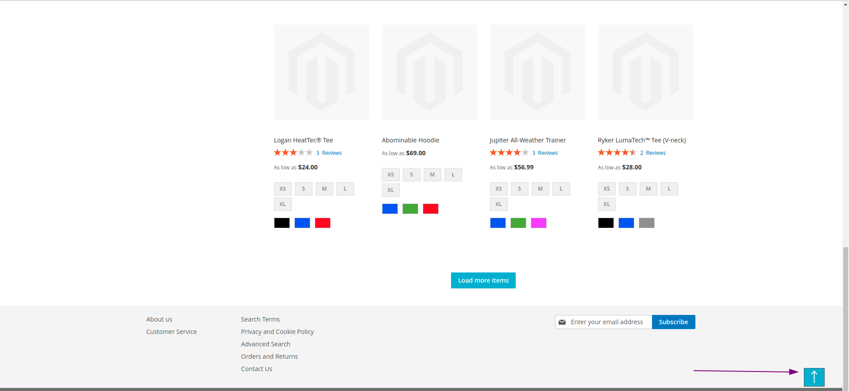Image resolution: width=849 pixels, height=391 pixels.
Task: Open the Advanced Search footer link
Action: (266, 344)
